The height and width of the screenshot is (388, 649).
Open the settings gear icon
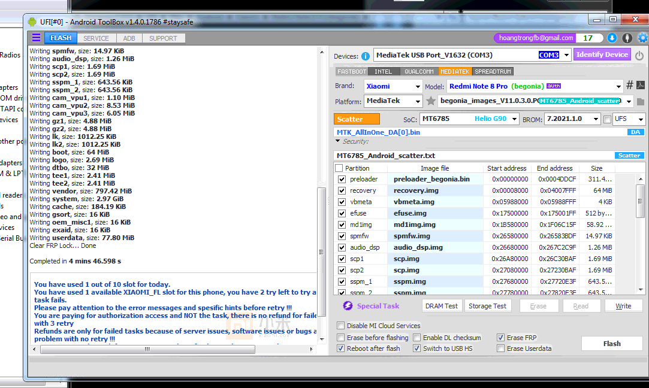coord(643,38)
